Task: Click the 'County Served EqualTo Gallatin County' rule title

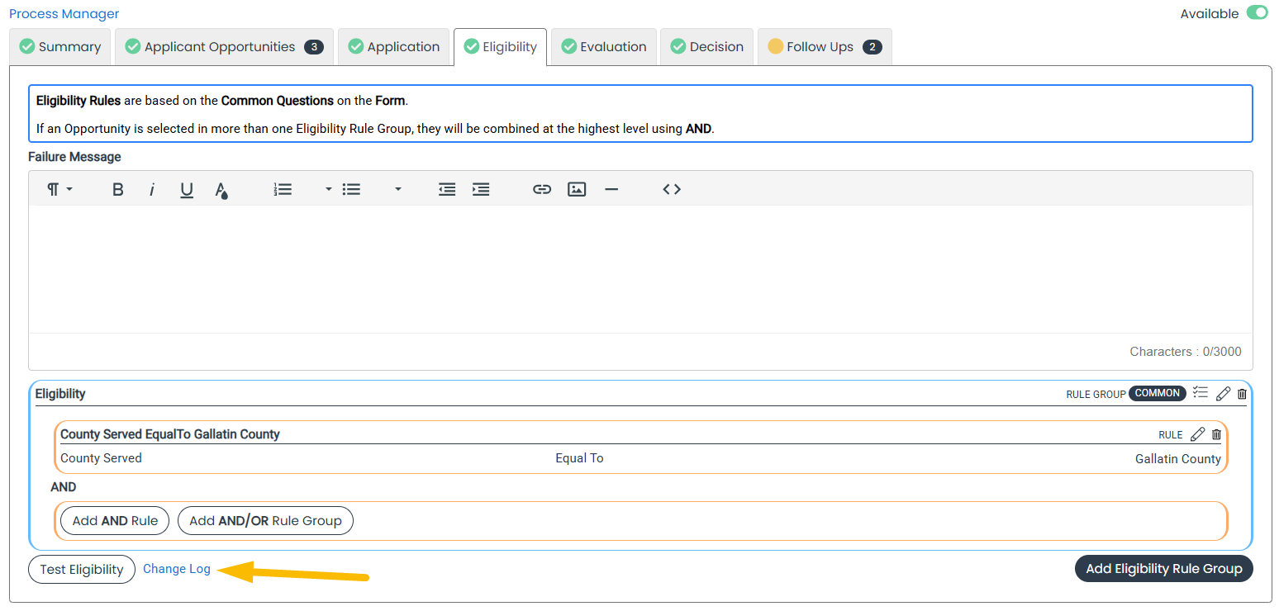Action: pos(170,434)
